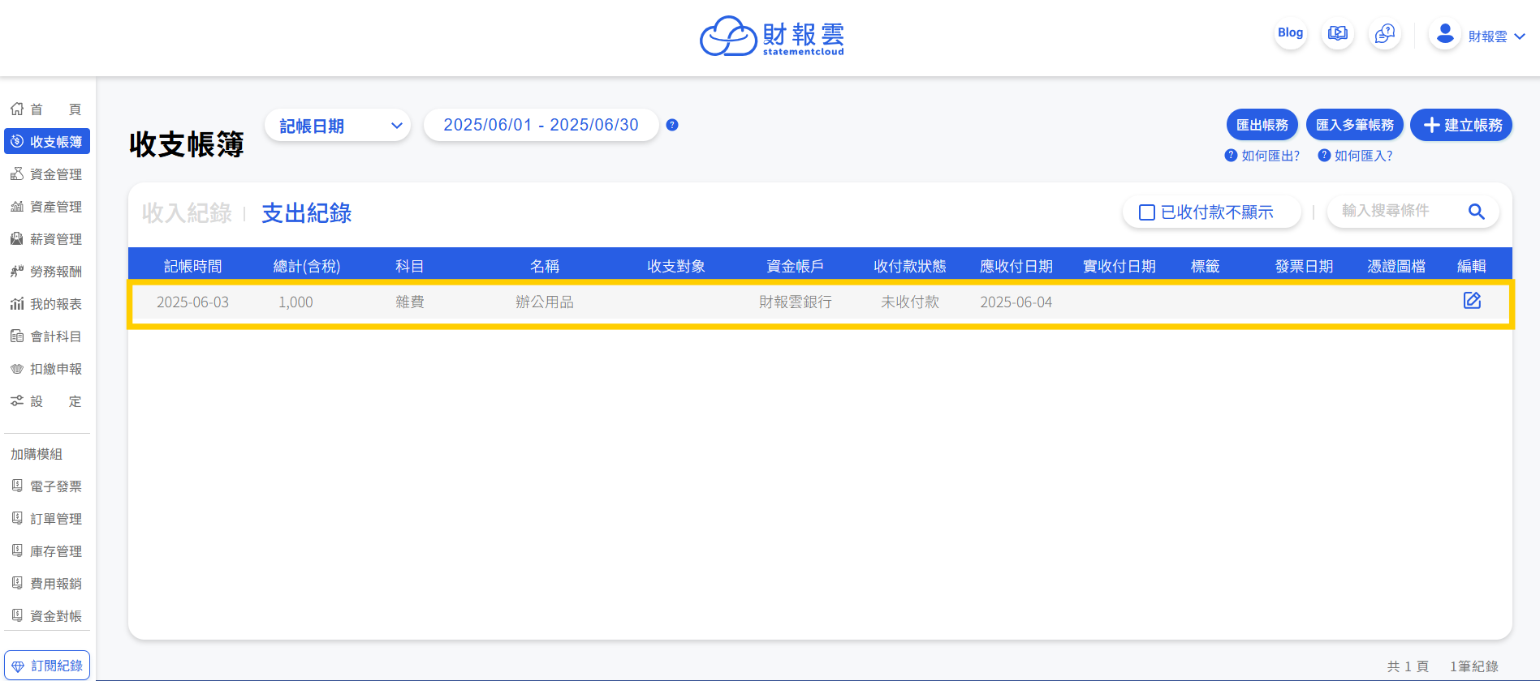
Task: Click the 輸入搜尋條件 search field
Action: (1396, 211)
